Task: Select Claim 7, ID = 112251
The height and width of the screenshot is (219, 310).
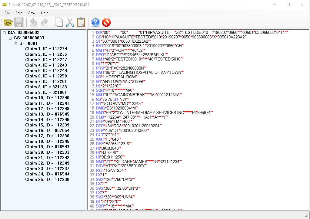Action: [x=46, y=81]
